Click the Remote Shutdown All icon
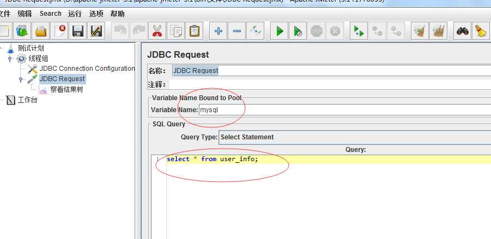 coord(396,31)
